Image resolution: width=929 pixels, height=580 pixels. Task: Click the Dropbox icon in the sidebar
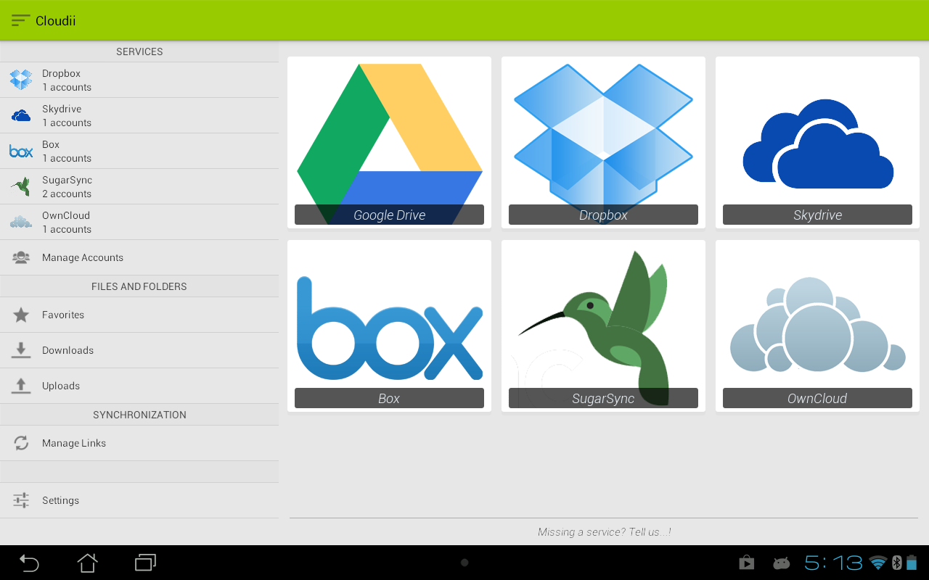pos(21,80)
